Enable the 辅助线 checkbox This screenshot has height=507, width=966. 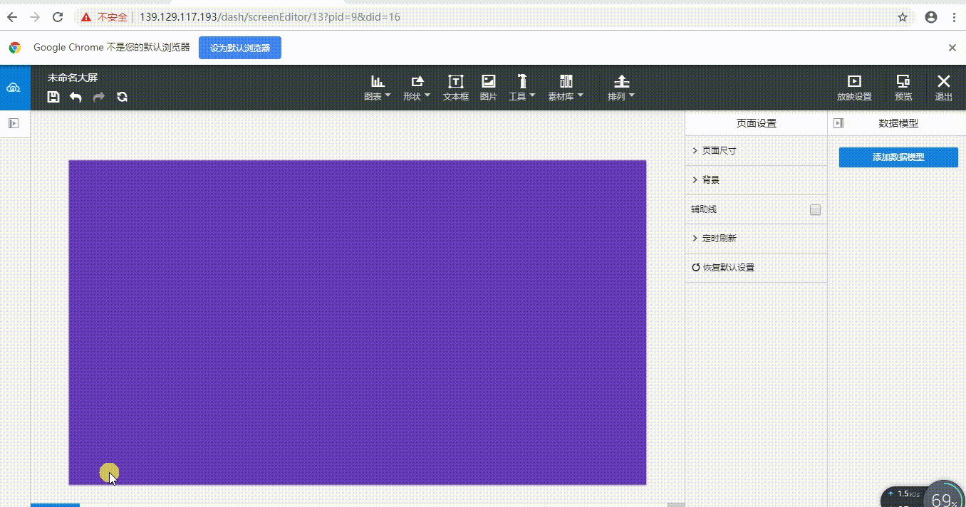(x=815, y=209)
